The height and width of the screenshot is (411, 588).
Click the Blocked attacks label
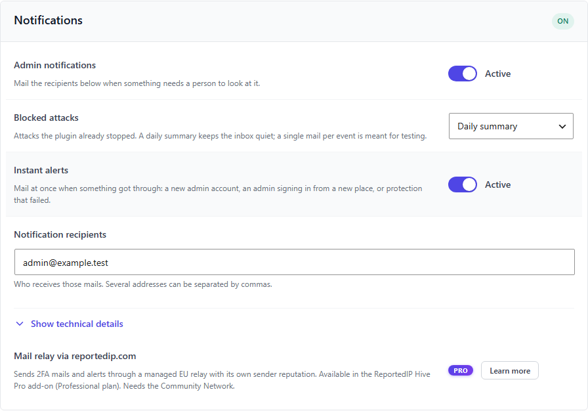pos(46,118)
